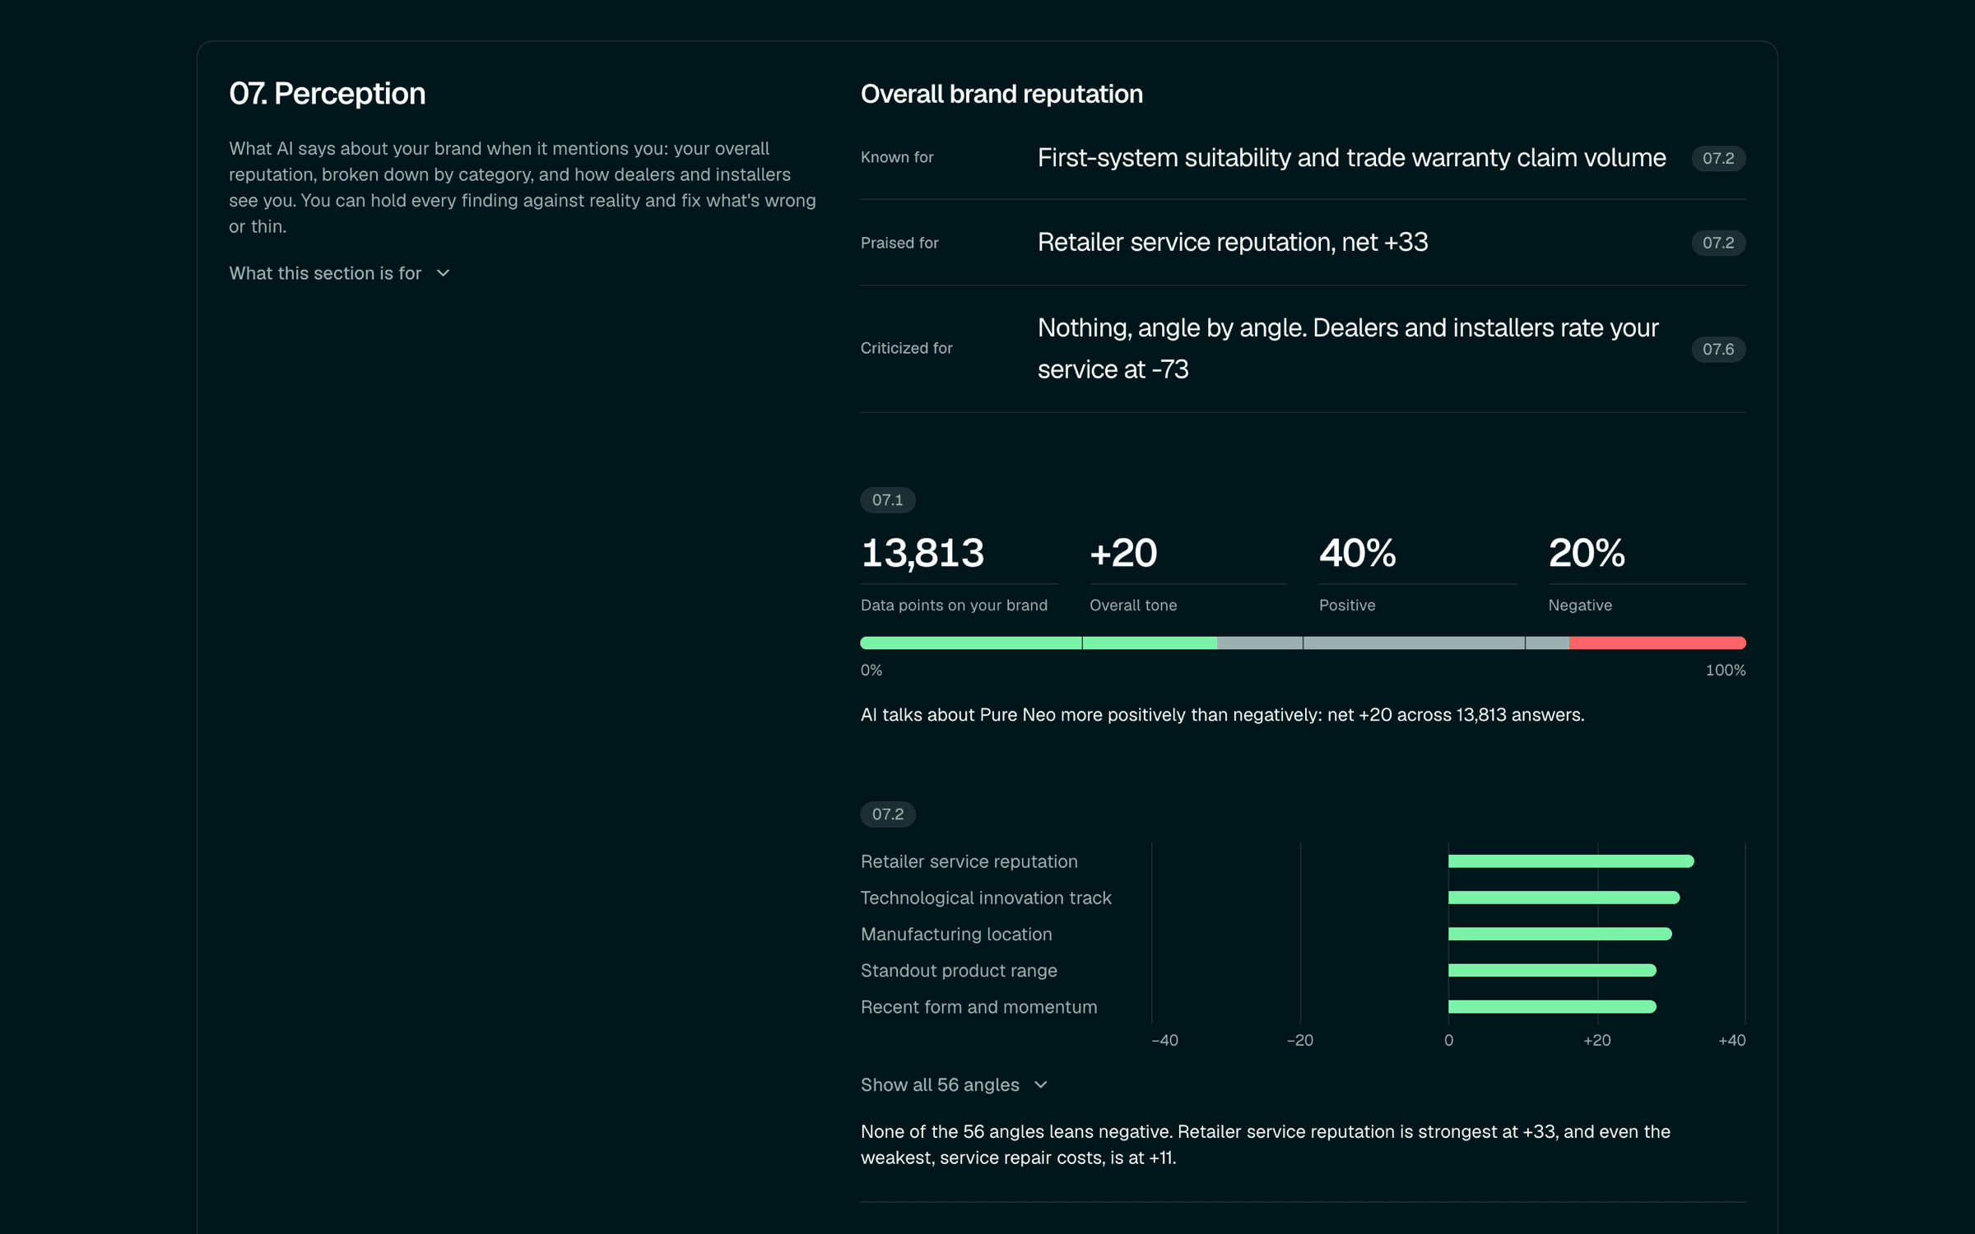Click the '100%' label under the tone bar
This screenshot has height=1234, width=1975.
pyautogui.click(x=1725, y=670)
